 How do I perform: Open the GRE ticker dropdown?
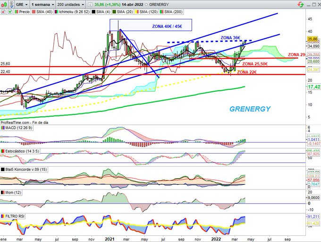pyautogui.click(x=22, y=4)
